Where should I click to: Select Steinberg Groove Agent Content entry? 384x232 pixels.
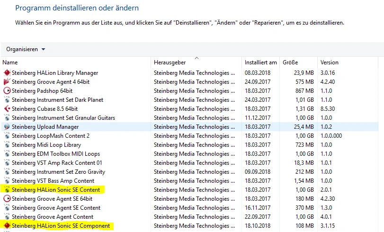click(x=53, y=217)
